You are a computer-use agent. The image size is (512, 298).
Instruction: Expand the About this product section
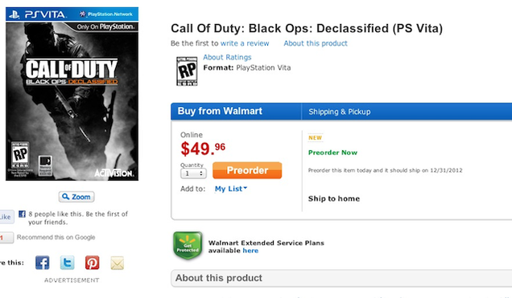pos(341,278)
